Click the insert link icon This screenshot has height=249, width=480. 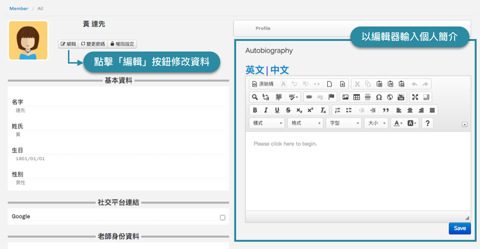tap(309, 97)
